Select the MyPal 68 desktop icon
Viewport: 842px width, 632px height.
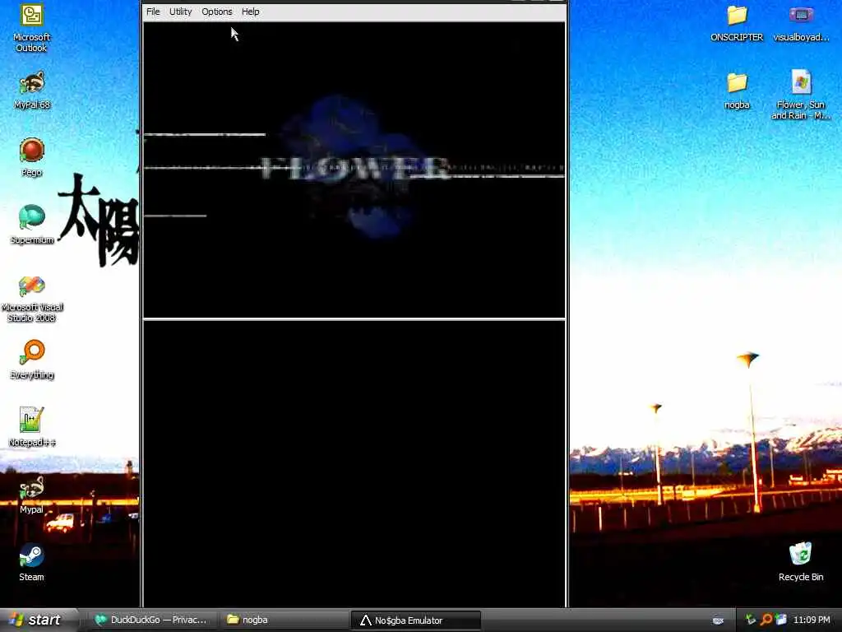(32, 91)
